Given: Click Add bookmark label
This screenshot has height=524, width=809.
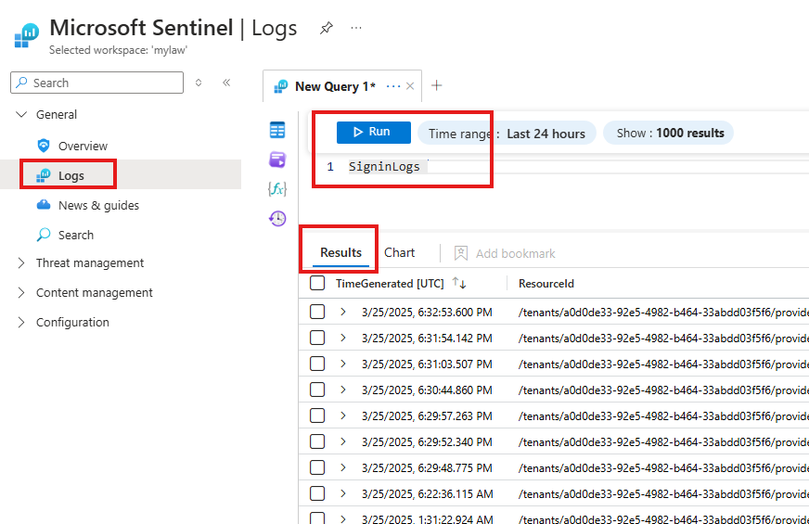Looking at the screenshot, I should [516, 254].
